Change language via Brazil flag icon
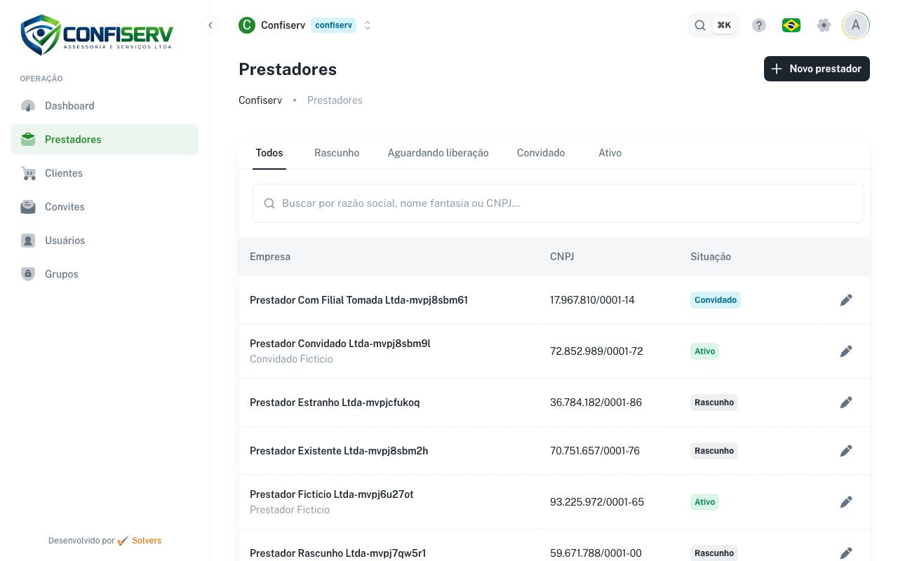Image resolution: width=898 pixels, height=561 pixels. coord(791,25)
